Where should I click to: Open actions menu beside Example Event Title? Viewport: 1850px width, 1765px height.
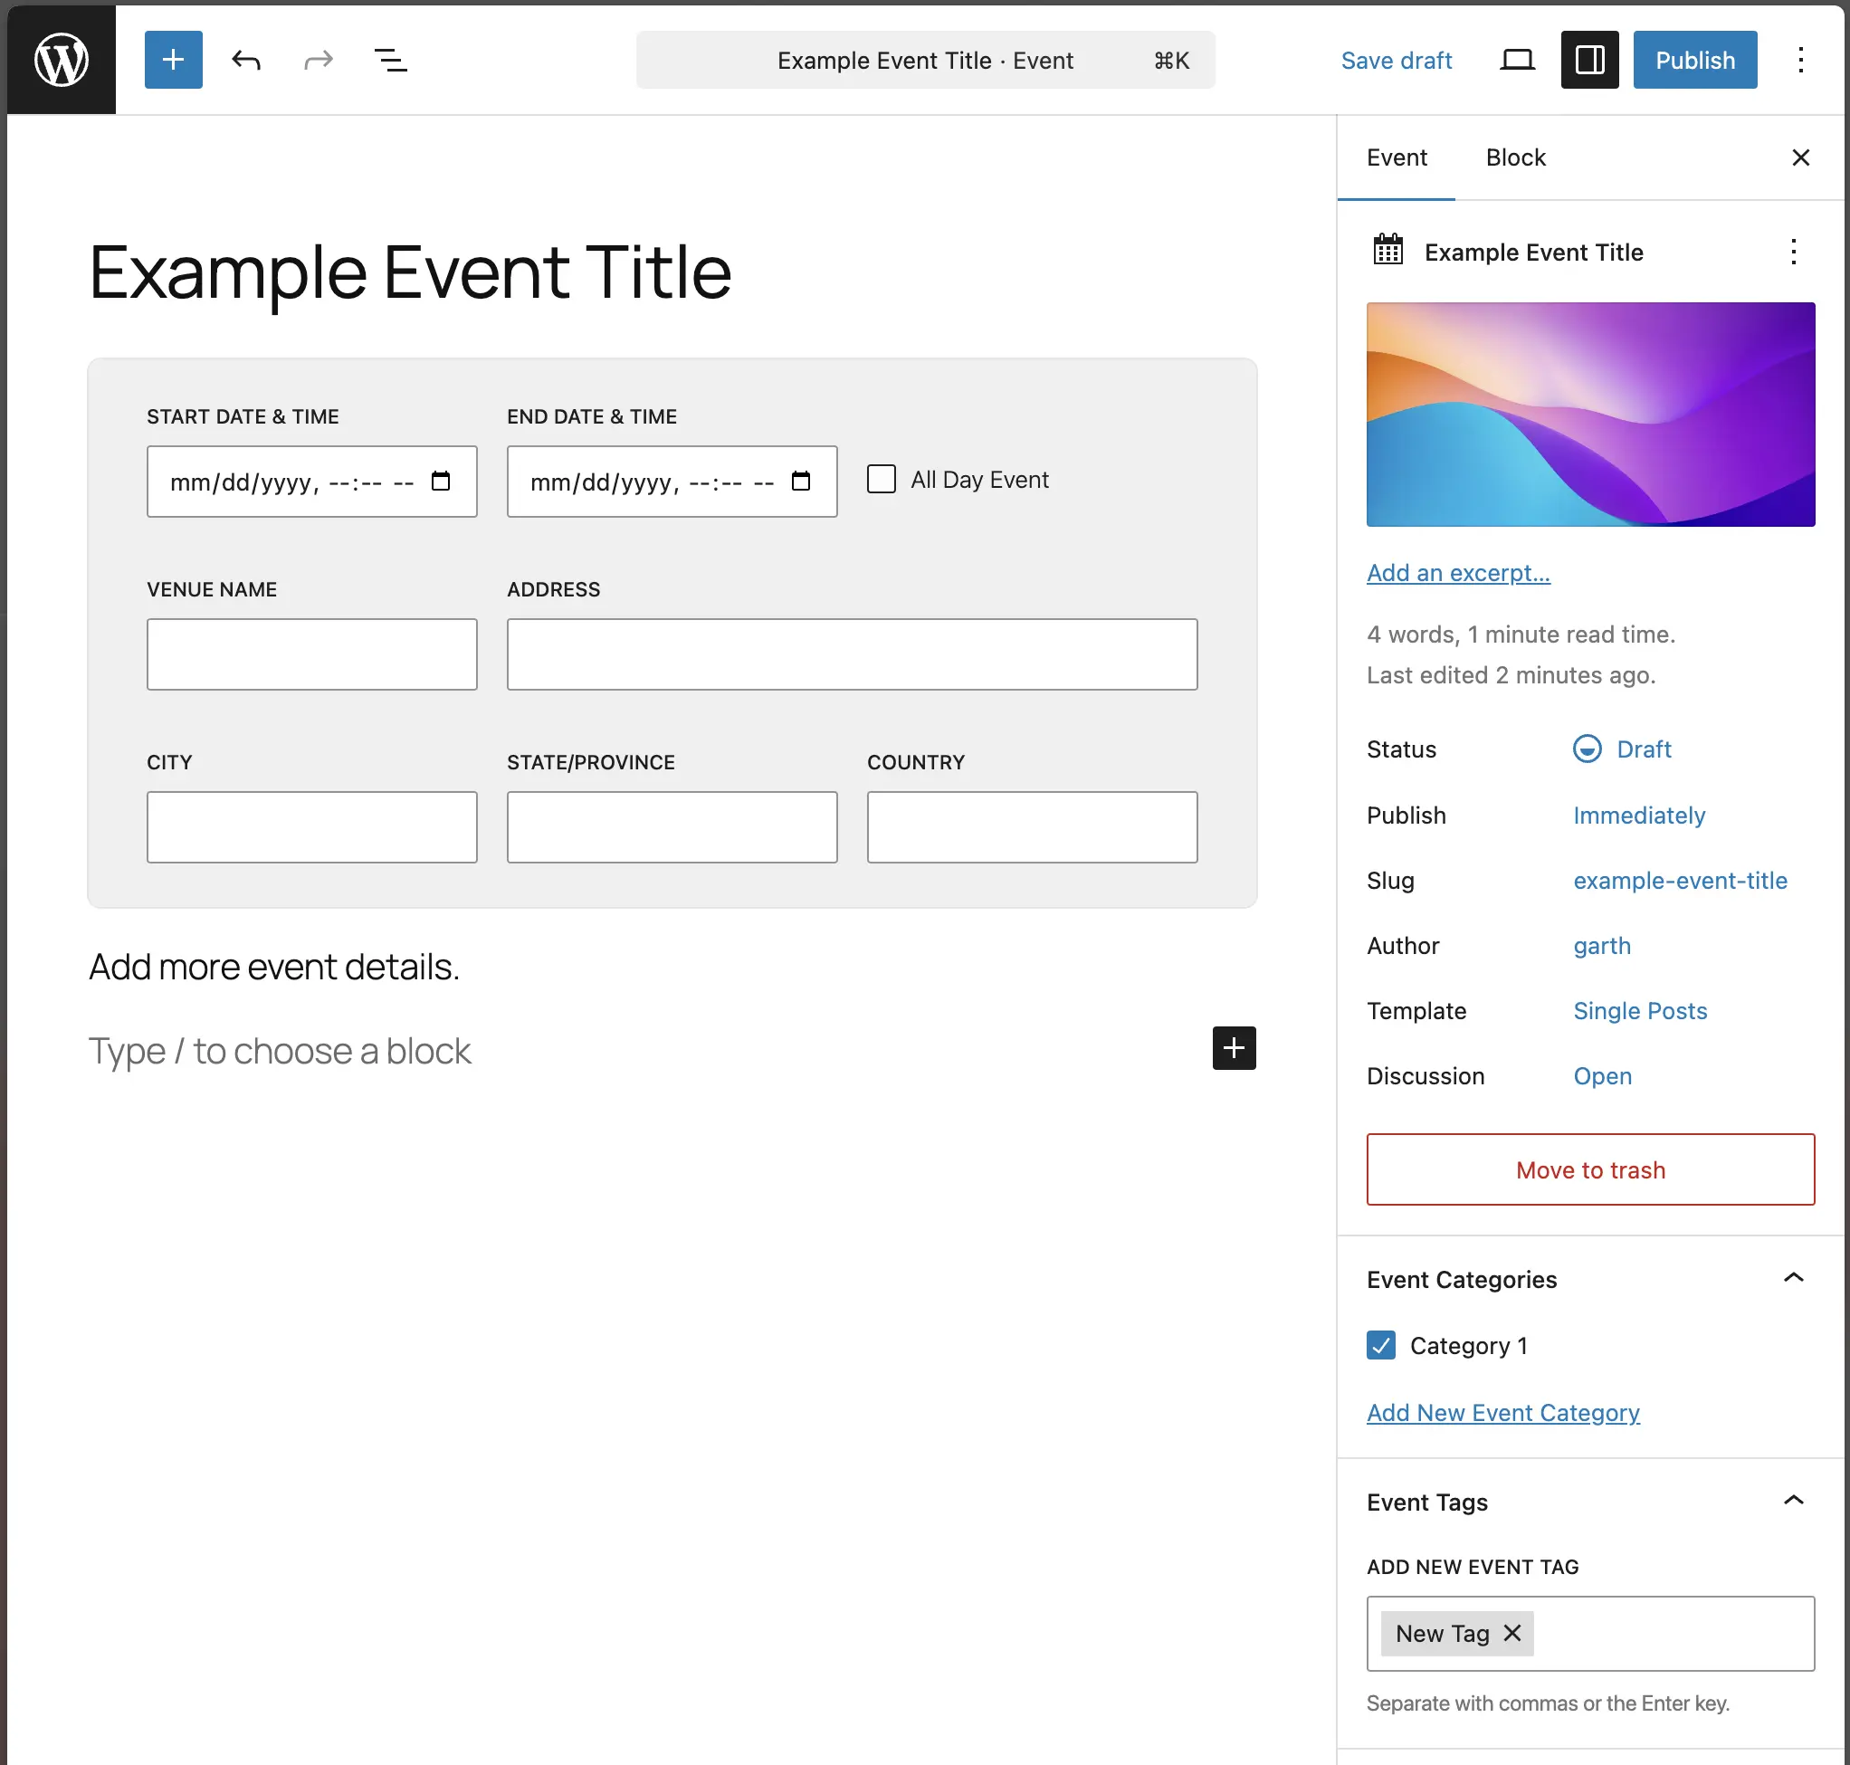pyautogui.click(x=1794, y=253)
